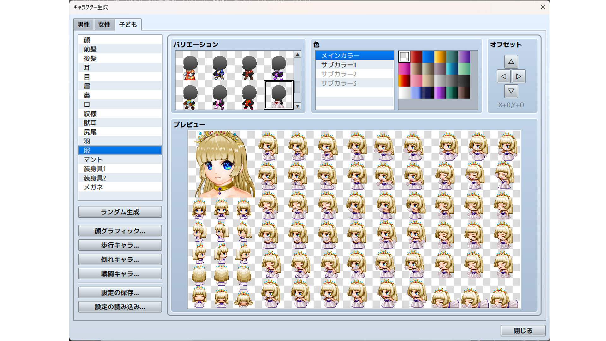606x341 pixels.
Task: Close the dialog with the 閉じる button
Action: tap(523, 330)
